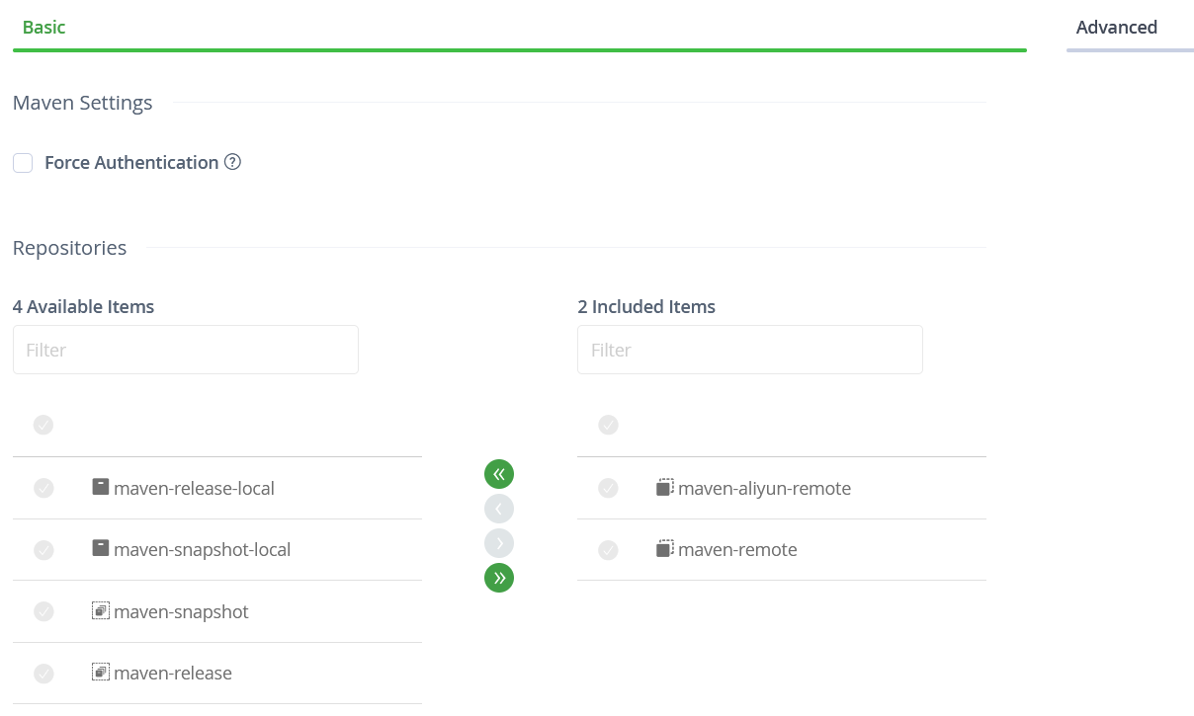Include all items with double-right arrow
1194x716 pixels.
pos(499,578)
